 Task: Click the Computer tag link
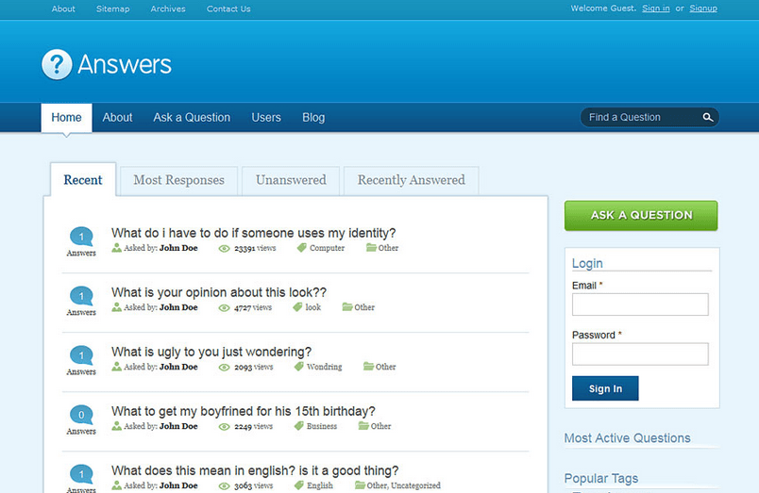click(x=328, y=248)
